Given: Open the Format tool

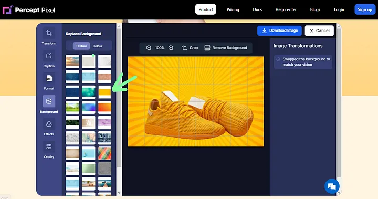Looking at the screenshot, I should 49,81.
